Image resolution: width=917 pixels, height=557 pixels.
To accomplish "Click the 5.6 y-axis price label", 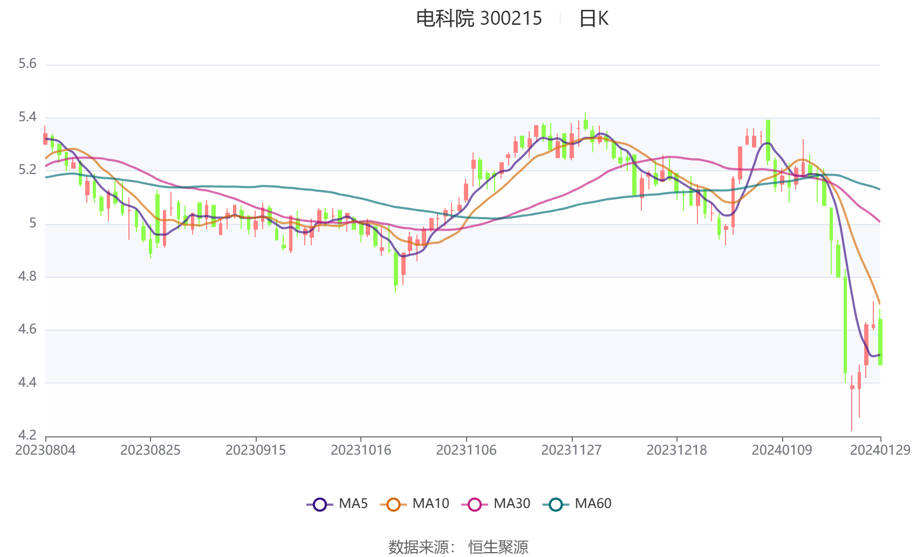I will tap(28, 64).
